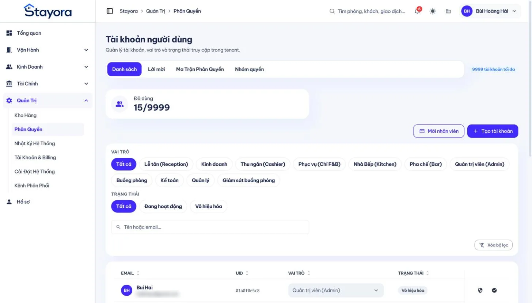Sort the table by the VAI TRÒ column
532x303 pixels.
coord(299,273)
